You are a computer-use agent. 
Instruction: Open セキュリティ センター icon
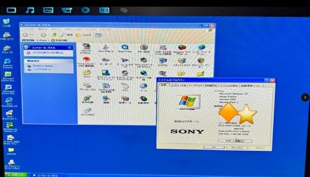[200, 63]
